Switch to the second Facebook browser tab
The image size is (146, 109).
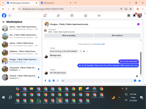point(56,3)
